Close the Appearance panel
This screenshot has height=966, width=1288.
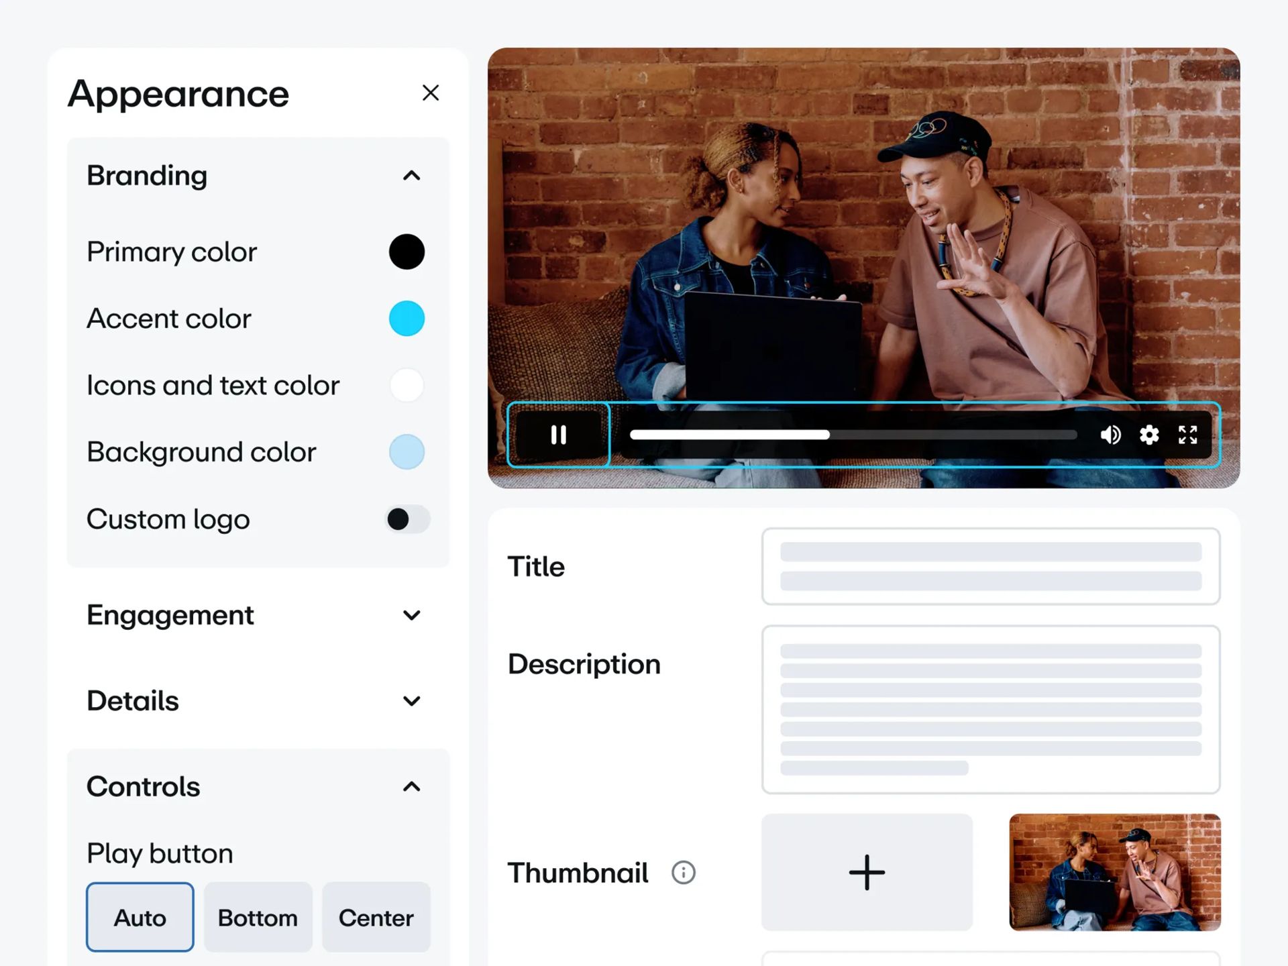pyautogui.click(x=431, y=93)
